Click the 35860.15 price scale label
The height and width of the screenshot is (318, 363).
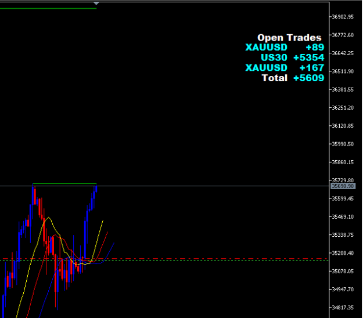pyautogui.click(x=343, y=162)
